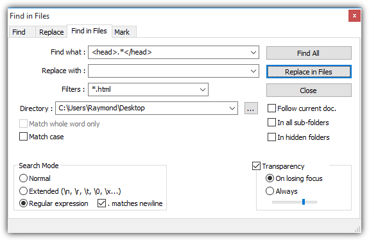Open the Replace with history dropdown
This screenshot has height=240, width=369.
(253, 71)
